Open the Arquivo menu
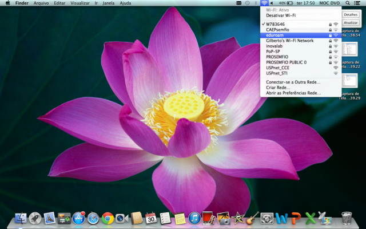 [x=41, y=3]
